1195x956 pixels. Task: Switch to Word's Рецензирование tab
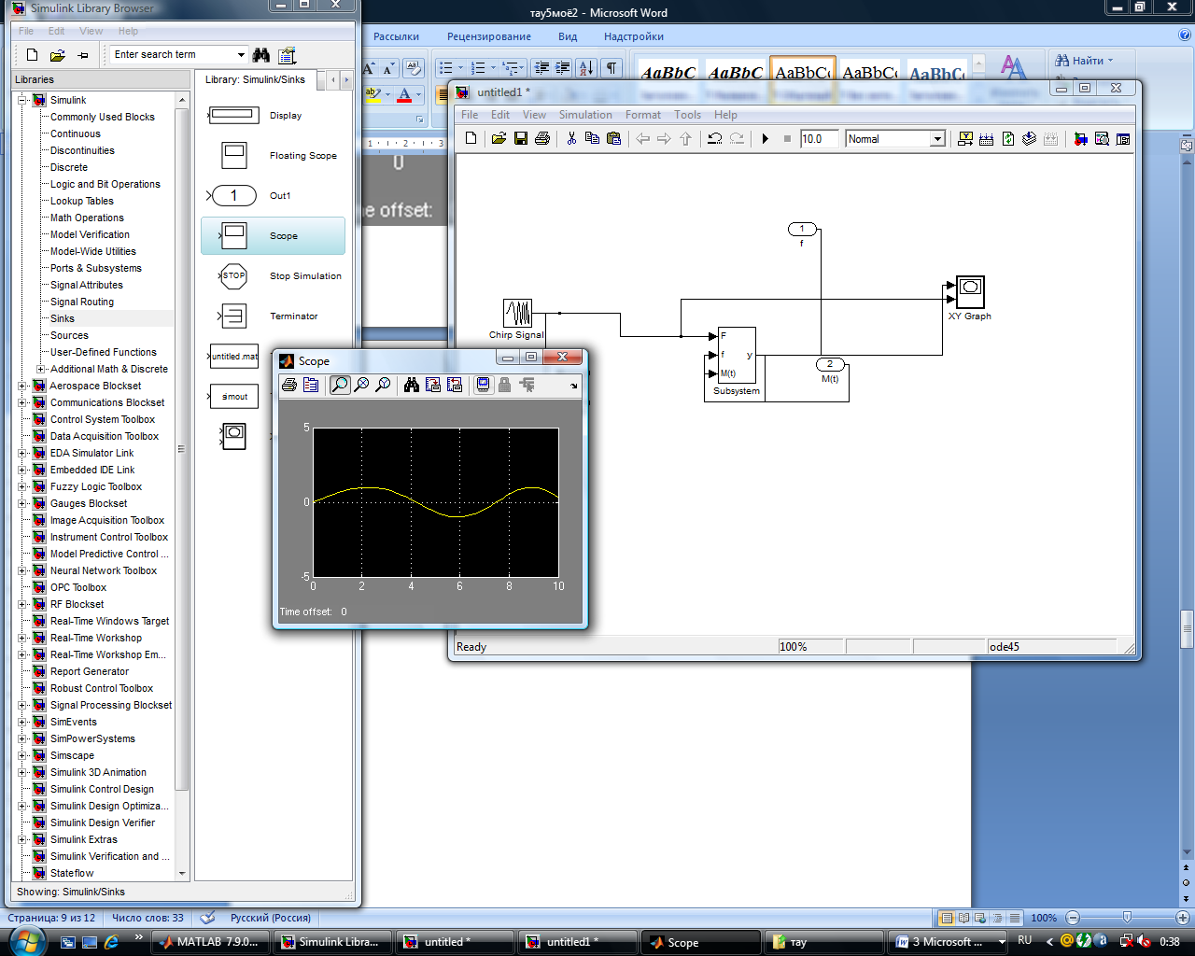(x=489, y=36)
